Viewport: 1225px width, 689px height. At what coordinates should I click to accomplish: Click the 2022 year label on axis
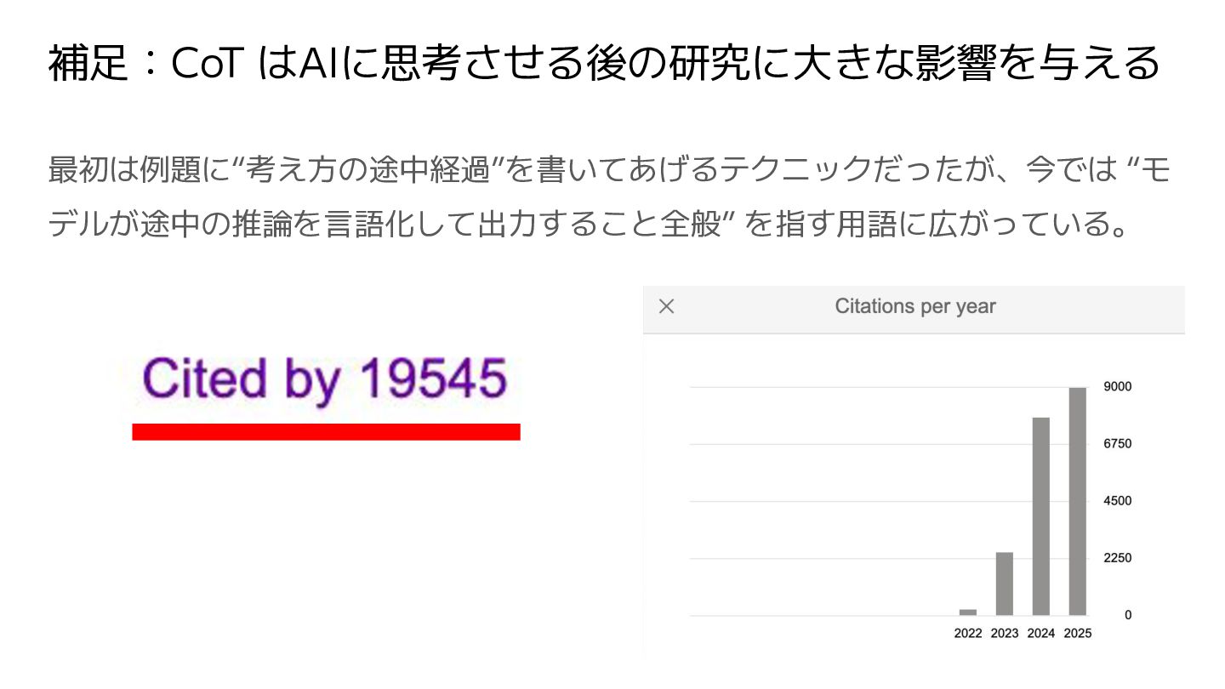968,634
